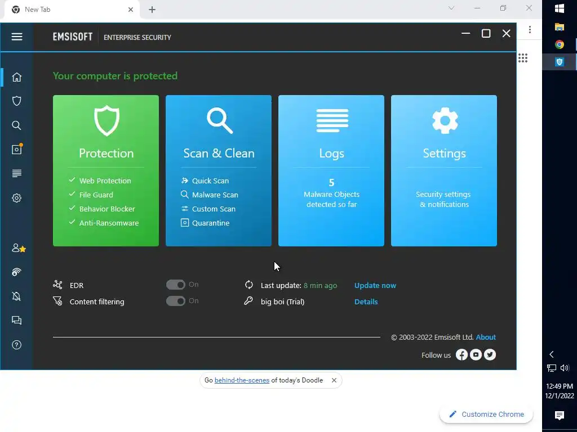Open user with star icon in sidebar
The image size is (577, 432).
click(x=19, y=248)
